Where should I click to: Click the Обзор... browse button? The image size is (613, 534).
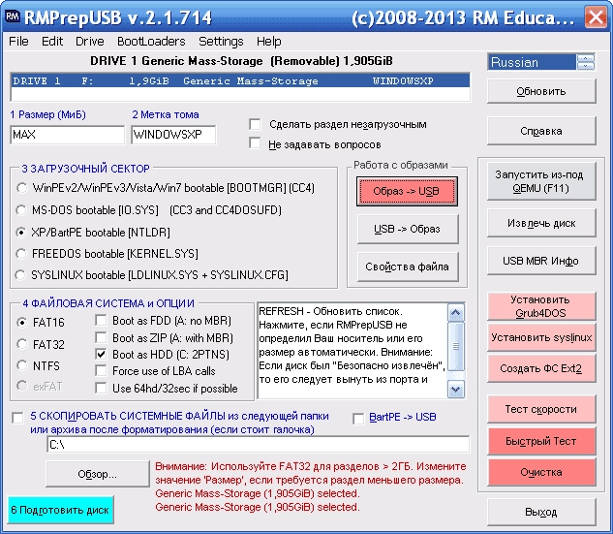tap(98, 474)
